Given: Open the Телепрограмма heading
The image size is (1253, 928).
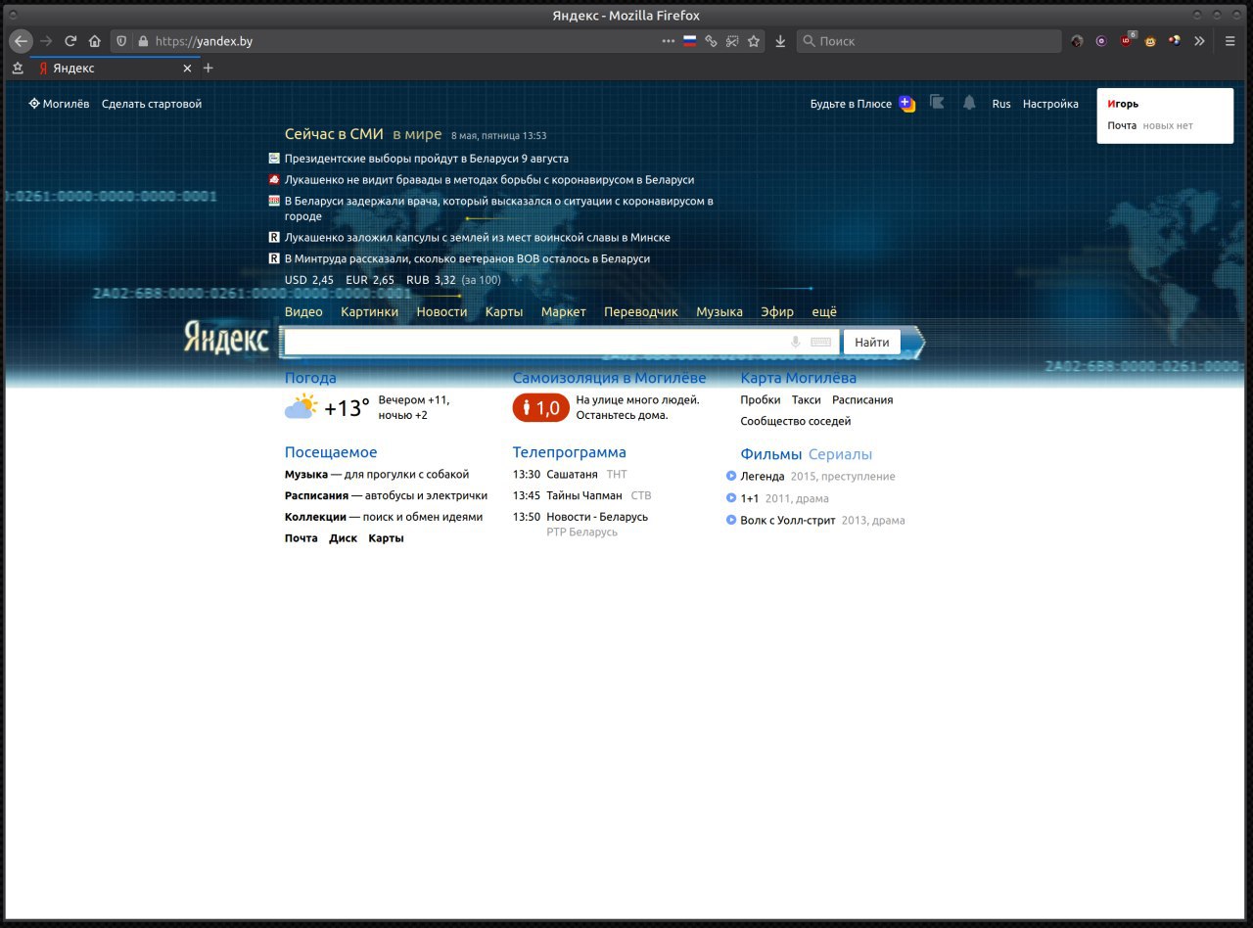Looking at the screenshot, I should (x=570, y=452).
